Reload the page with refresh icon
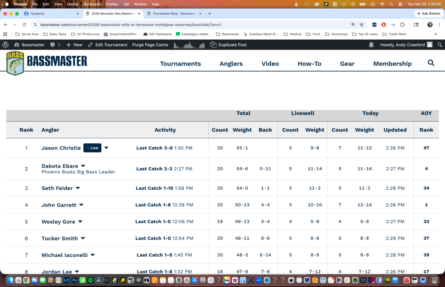445x287 pixels. [24, 25]
